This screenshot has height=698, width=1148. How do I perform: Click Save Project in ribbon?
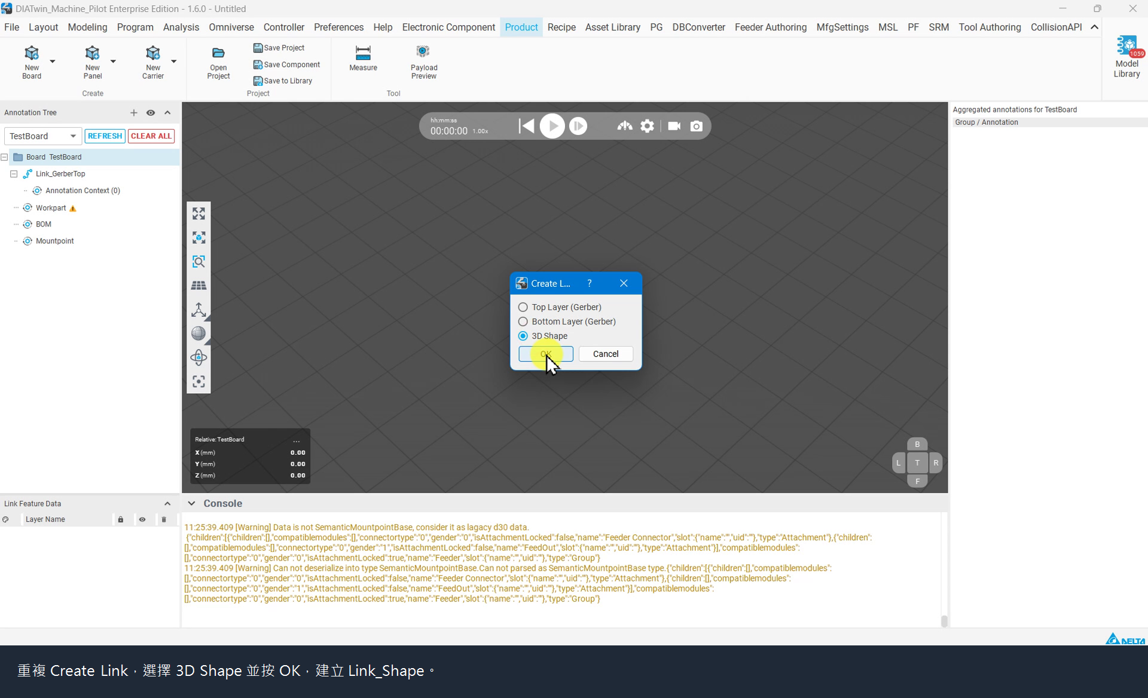279,48
